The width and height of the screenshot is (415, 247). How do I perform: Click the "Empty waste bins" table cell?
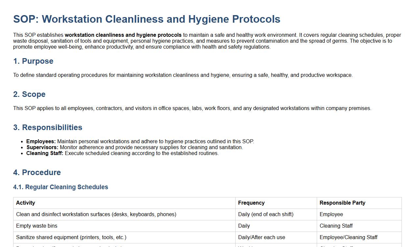[x=36, y=226]
